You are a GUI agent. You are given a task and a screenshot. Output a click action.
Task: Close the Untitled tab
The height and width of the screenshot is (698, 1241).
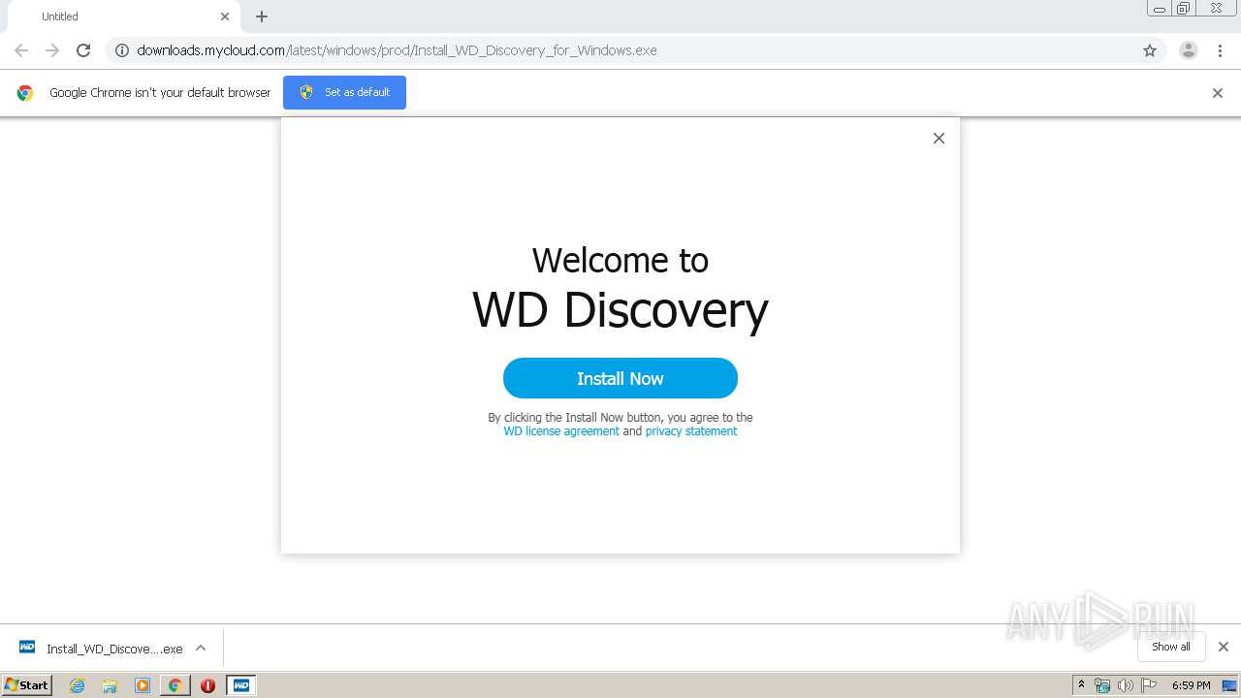(x=225, y=16)
